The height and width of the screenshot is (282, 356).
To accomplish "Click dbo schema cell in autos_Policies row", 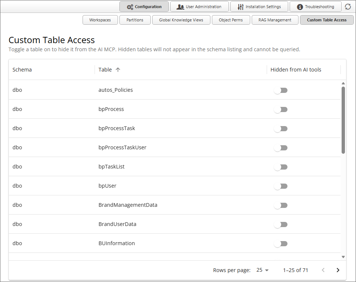I will (17, 90).
